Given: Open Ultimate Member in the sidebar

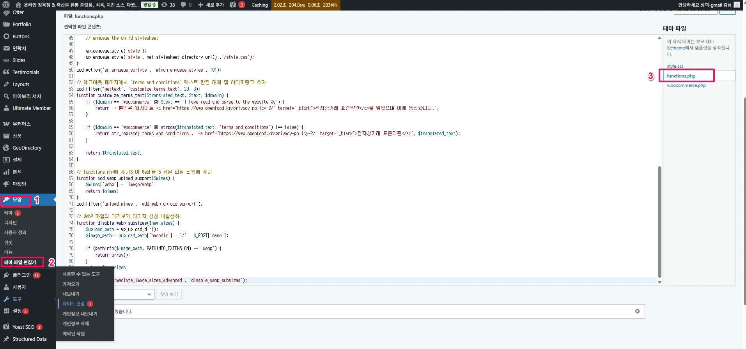Looking at the screenshot, I should pyautogui.click(x=32, y=108).
